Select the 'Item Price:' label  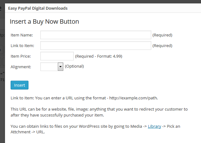[x=22, y=56]
